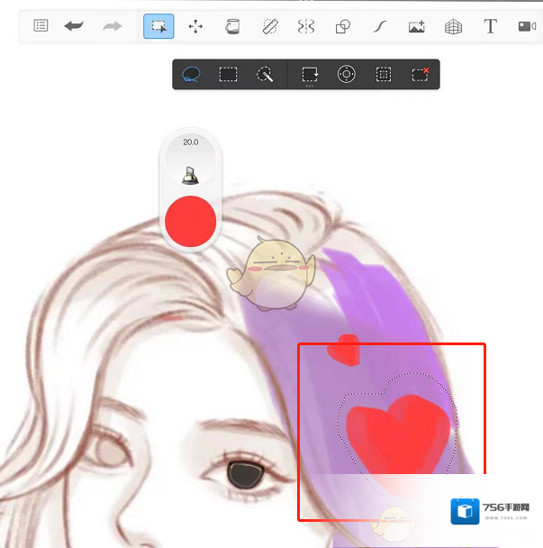Choose the Transform move tool
The width and height of the screenshot is (543, 548).
195,26
